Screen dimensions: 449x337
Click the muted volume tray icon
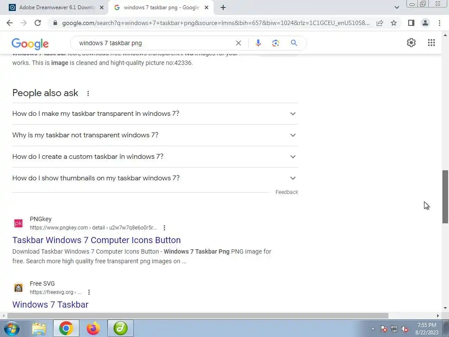405,329
